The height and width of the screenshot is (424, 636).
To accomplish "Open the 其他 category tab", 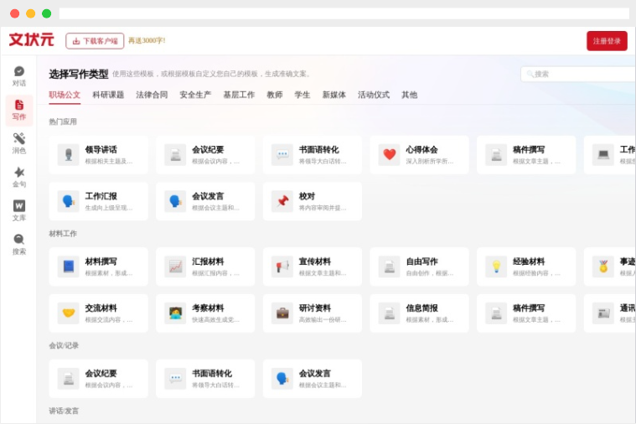I will pos(409,95).
